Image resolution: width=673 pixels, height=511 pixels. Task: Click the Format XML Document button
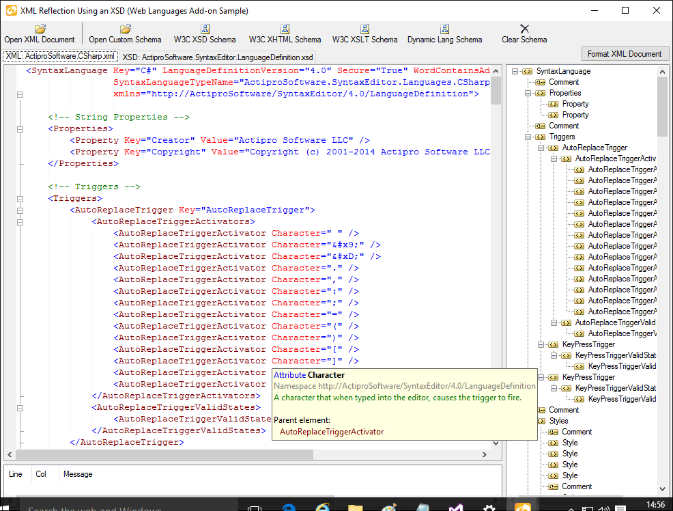click(625, 54)
